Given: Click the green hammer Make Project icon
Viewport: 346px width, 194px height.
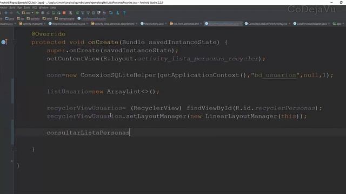Looking at the screenshot, I should coord(18,13).
